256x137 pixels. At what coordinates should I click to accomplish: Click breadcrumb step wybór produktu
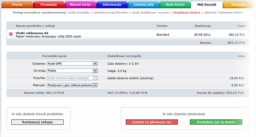point(79,12)
